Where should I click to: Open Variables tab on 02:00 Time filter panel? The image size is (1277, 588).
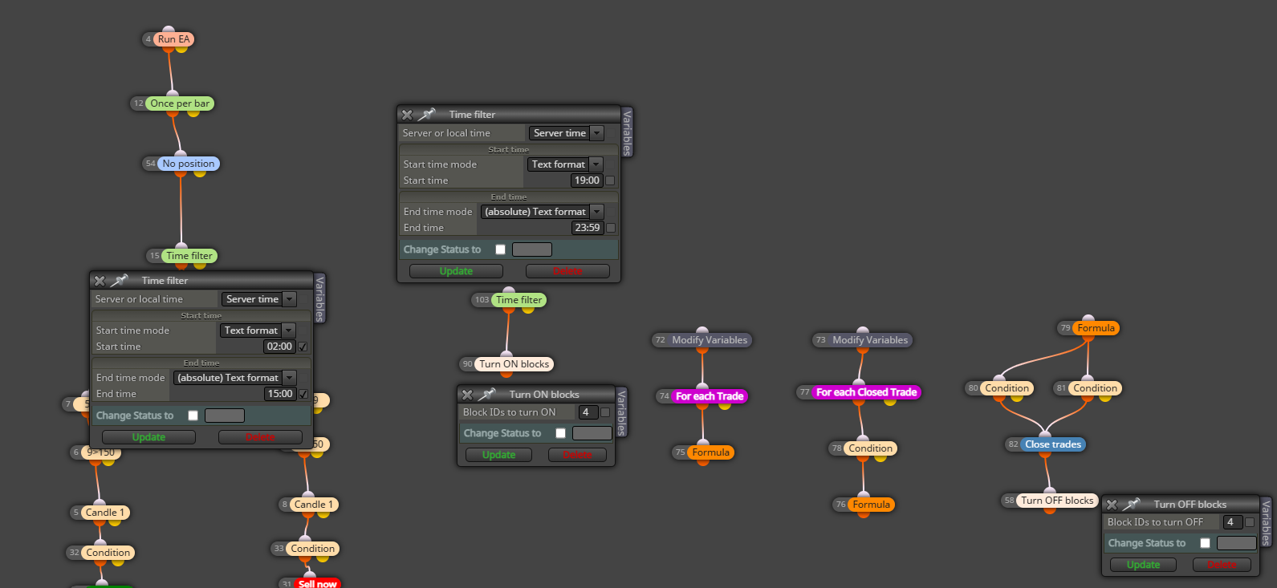click(319, 298)
